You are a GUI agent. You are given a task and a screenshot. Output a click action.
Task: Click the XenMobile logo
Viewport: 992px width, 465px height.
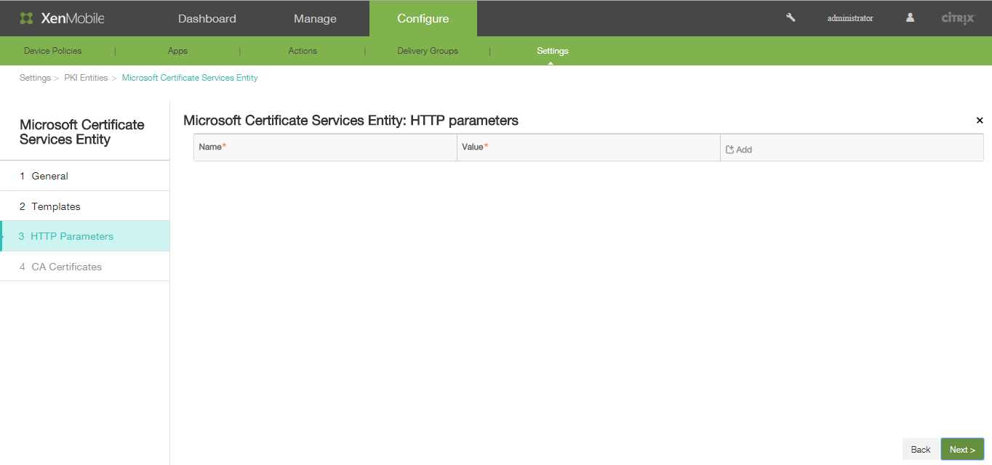click(x=62, y=18)
